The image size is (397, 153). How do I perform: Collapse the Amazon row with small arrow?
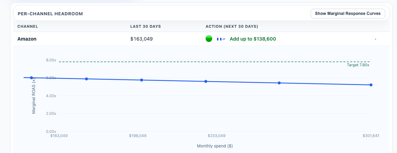click(x=376, y=39)
